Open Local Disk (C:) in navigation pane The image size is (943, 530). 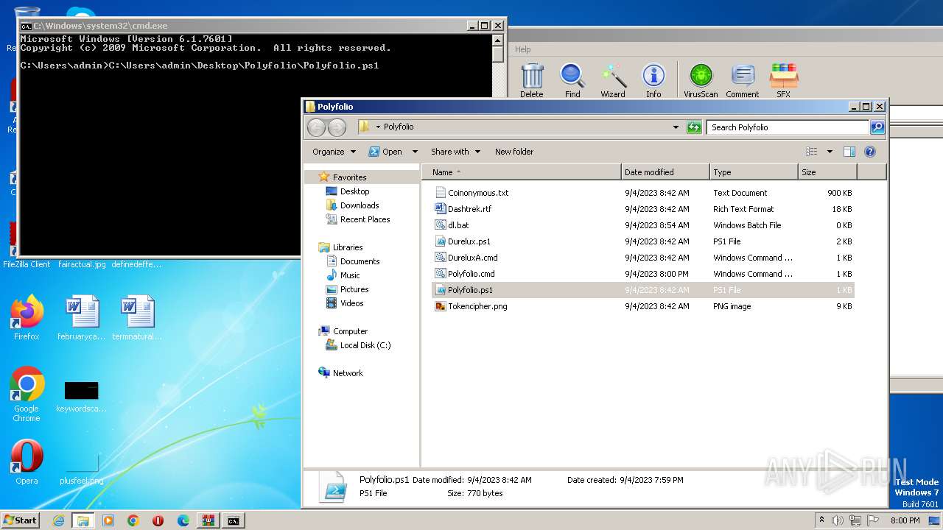click(x=365, y=345)
